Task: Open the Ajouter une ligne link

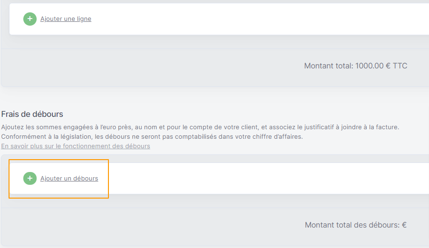Action: (66, 19)
